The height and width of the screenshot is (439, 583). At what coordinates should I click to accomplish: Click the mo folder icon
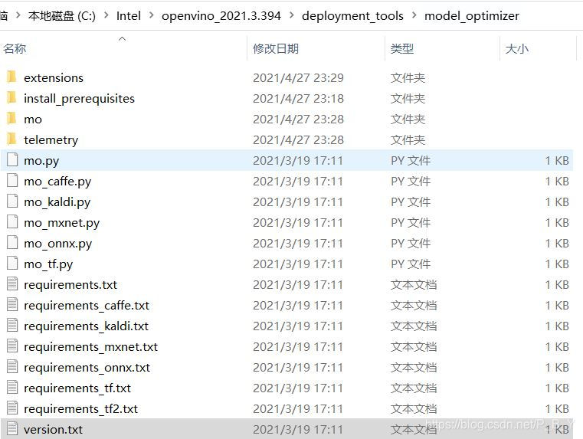click(11, 119)
